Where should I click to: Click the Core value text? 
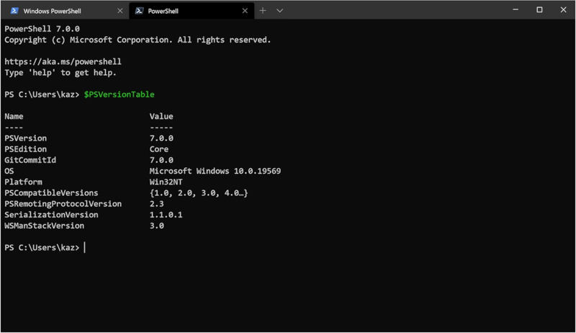click(159, 149)
